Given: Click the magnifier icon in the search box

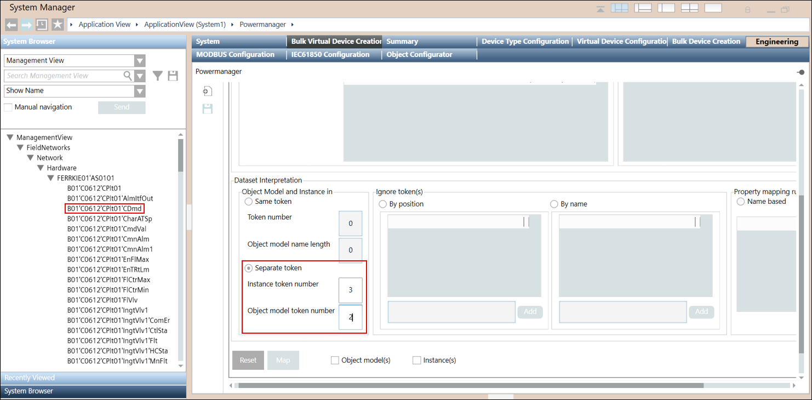Looking at the screenshot, I should pos(128,76).
